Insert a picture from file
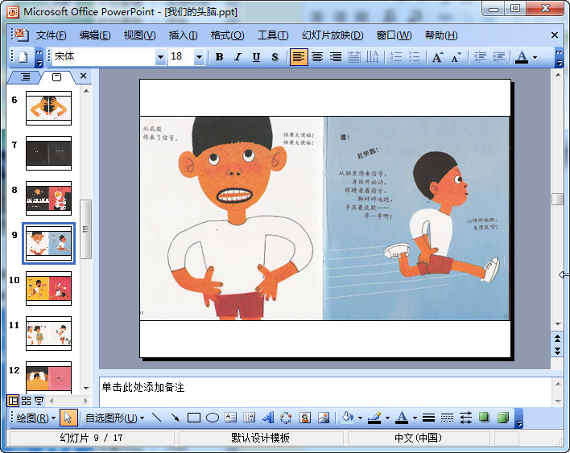The height and width of the screenshot is (453, 570). click(324, 418)
